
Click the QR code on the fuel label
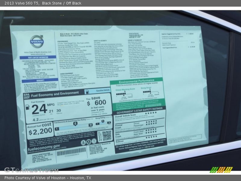(x=107, y=135)
